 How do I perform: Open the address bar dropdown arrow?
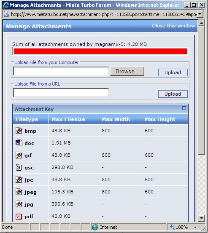tap(200, 14)
